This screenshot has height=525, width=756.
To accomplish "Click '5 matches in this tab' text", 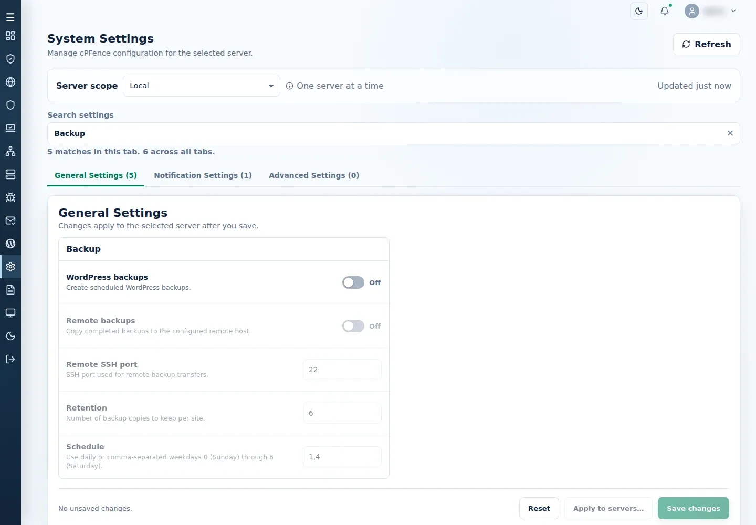I will [x=93, y=152].
